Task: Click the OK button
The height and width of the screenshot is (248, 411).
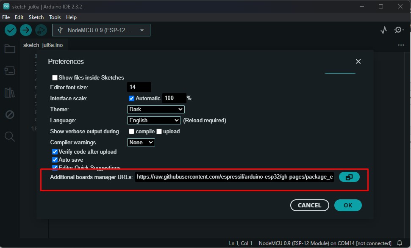Action: [347, 205]
